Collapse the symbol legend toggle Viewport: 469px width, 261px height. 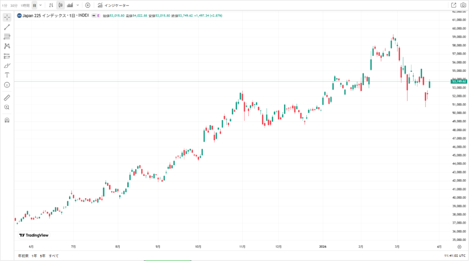93,16
